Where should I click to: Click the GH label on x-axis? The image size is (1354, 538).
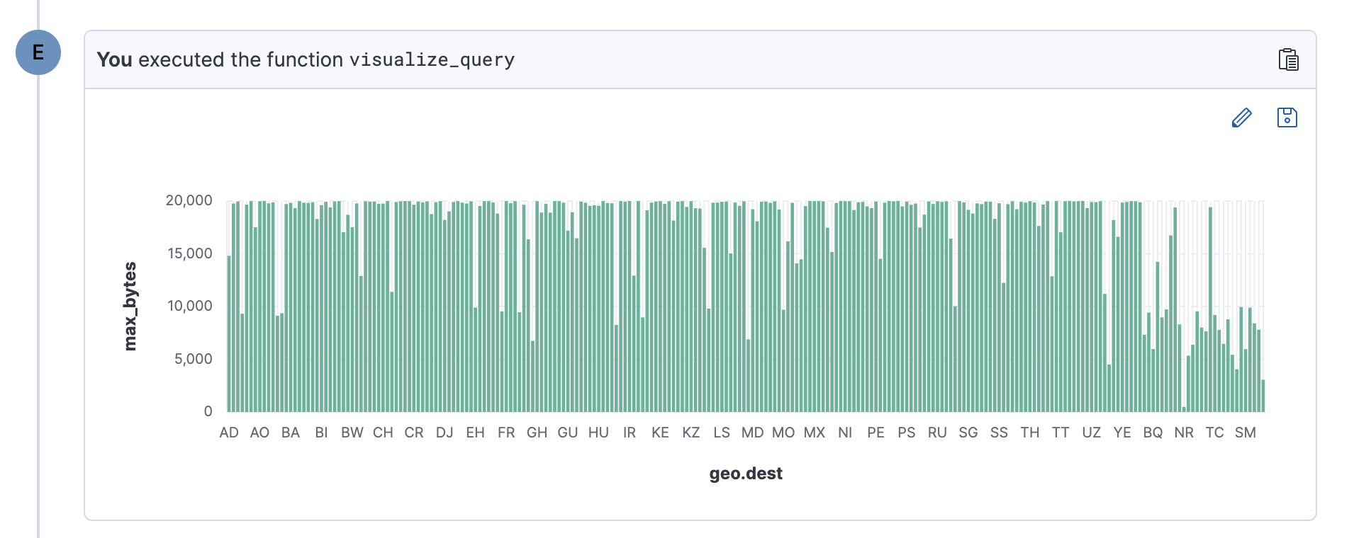537,433
